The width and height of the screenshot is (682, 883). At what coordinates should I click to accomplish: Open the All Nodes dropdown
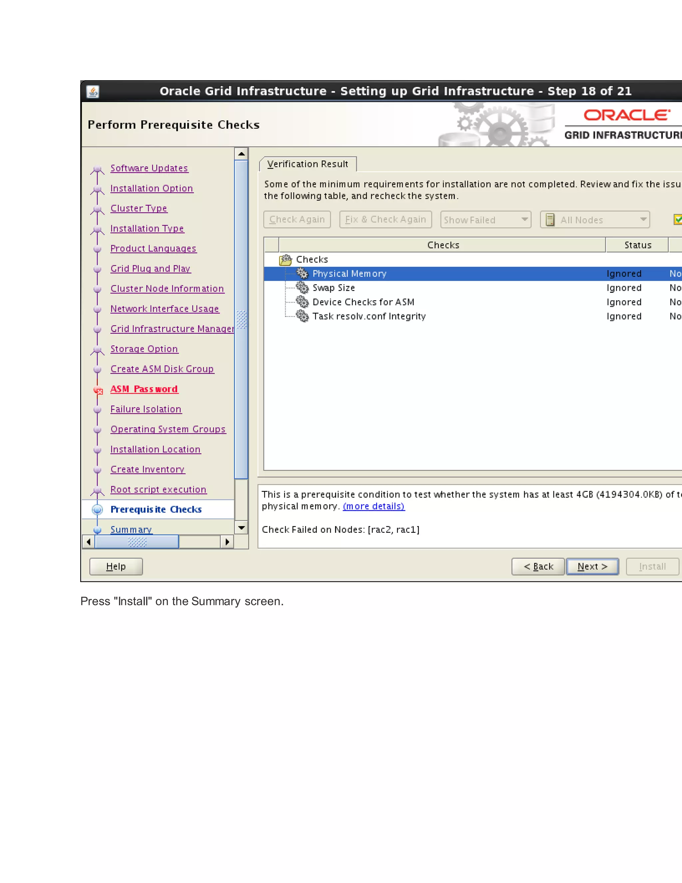tap(595, 220)
